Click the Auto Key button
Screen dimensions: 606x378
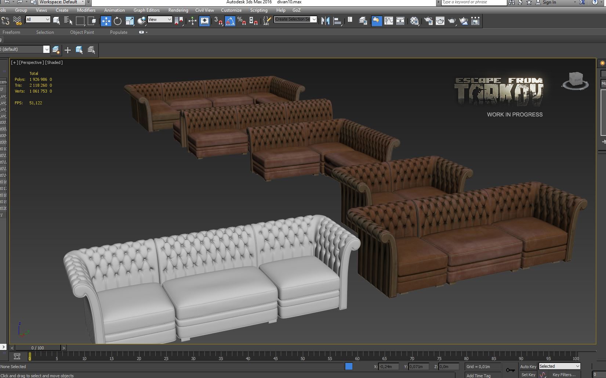tap(528, 366)
